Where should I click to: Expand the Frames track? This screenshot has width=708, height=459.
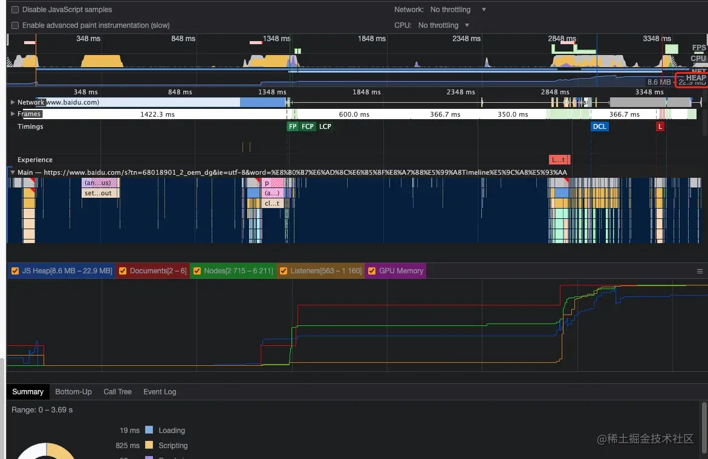coord(13,114)
